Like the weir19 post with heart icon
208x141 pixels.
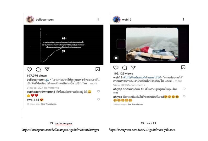116,68
